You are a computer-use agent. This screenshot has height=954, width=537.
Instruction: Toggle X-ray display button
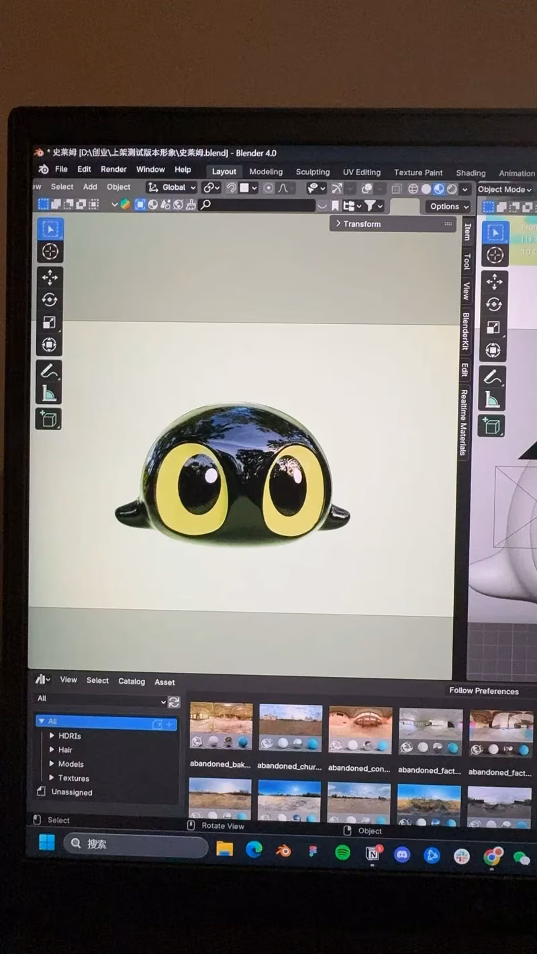(x=396, y=189)
